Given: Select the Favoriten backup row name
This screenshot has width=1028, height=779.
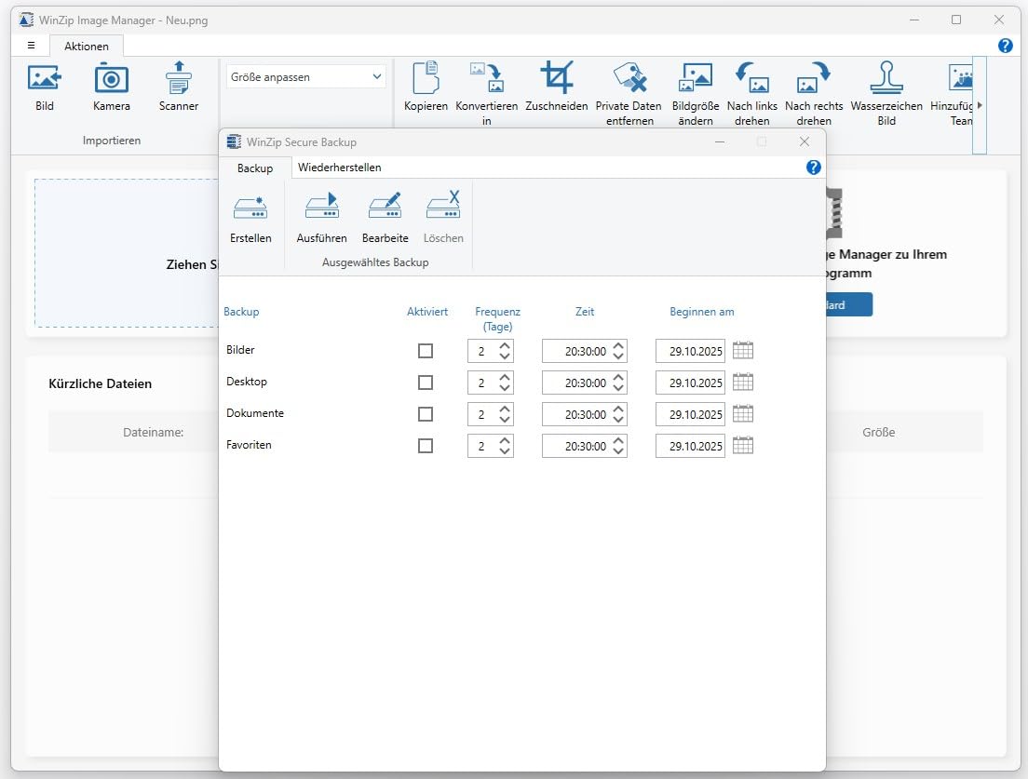Looking at the screenshot, I should click(x=249, y=445).
